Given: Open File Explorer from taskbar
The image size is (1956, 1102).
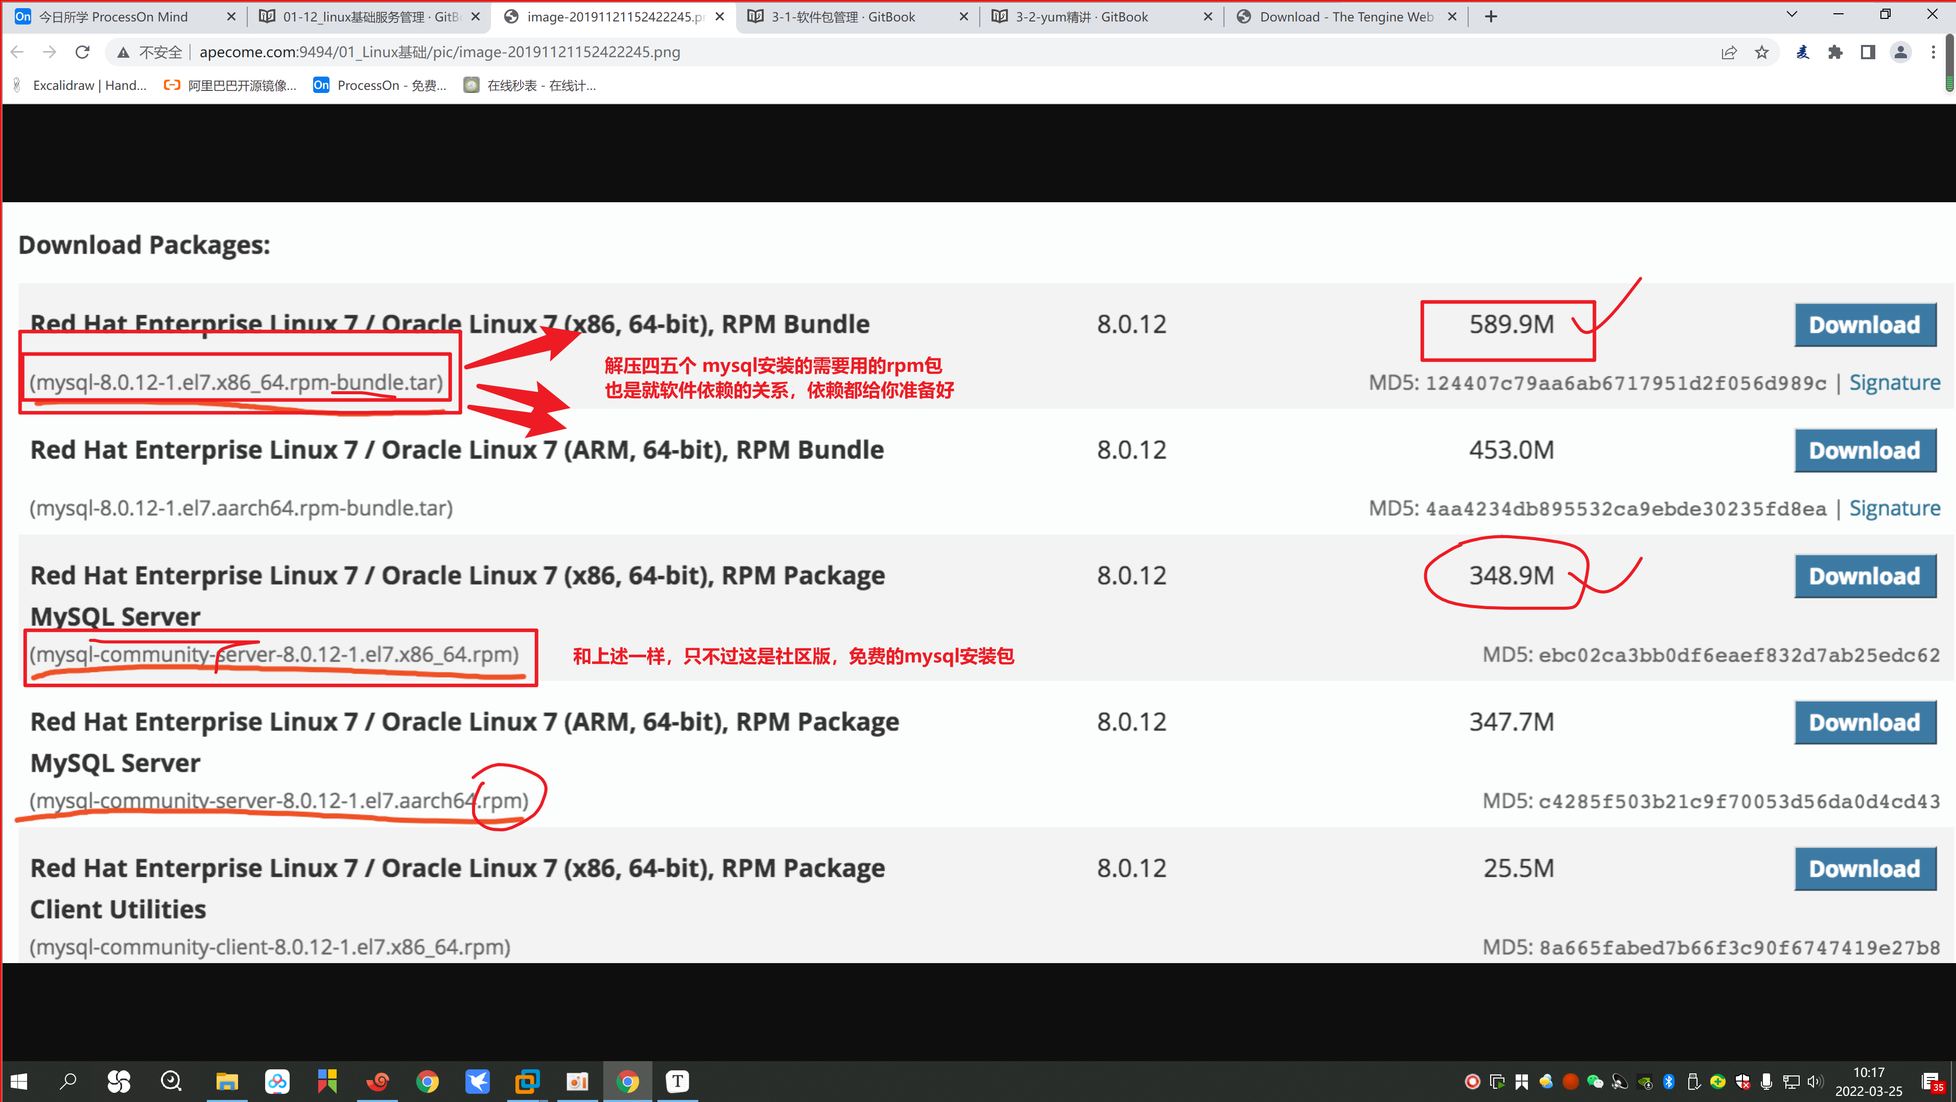Looking at the screenshot, I should coord(226,1081).
